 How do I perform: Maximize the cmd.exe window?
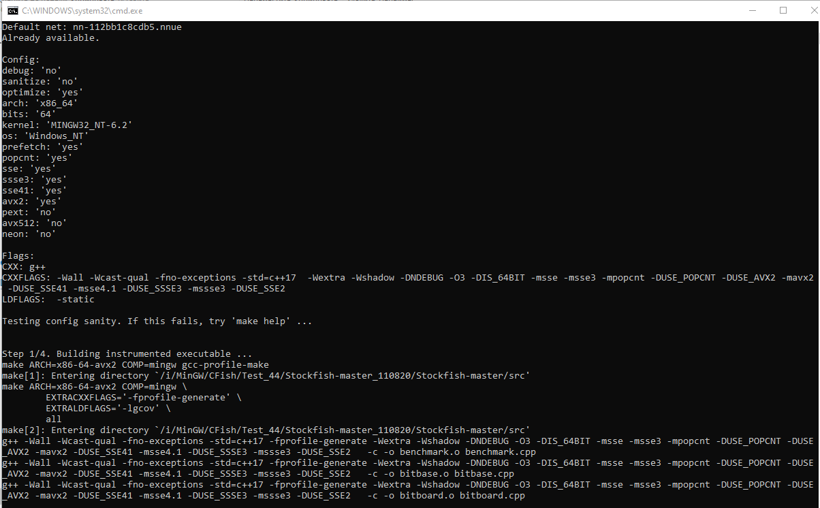(783, 10)
